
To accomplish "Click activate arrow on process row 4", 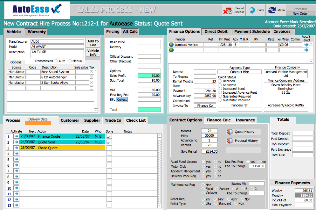I will point(16,154).
